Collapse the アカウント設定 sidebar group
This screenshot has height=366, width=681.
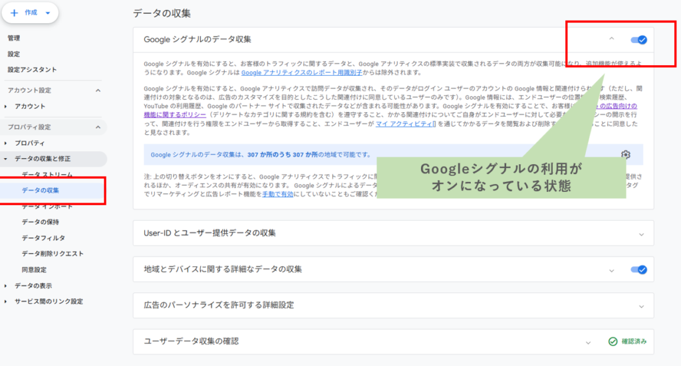(x=98, y=90)
